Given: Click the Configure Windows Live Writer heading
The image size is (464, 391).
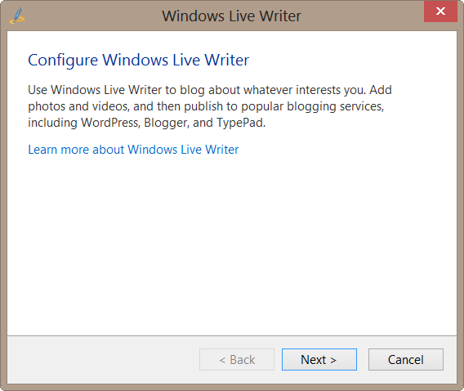Looking at the screenshot, I should pyautogui.click(x=139, y=61).
